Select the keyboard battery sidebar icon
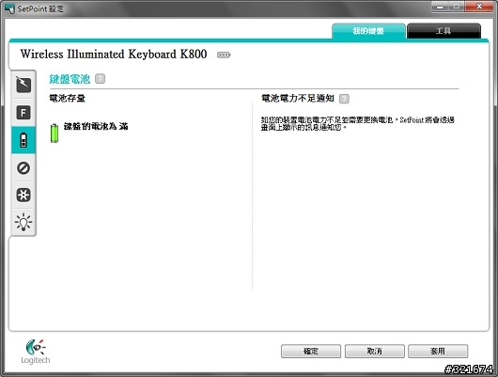498x377 pixels. 23,140
